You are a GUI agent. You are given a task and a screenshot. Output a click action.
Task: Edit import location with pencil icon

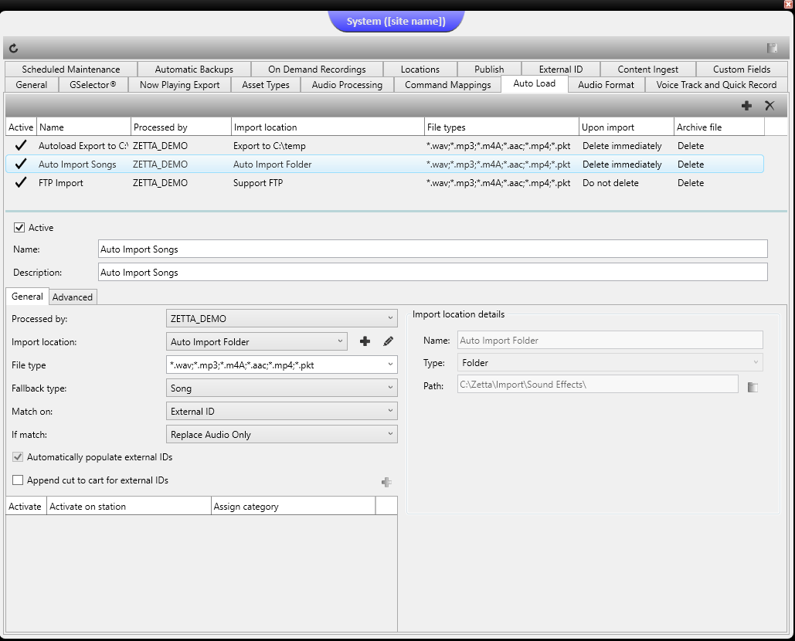coord(388,341)
